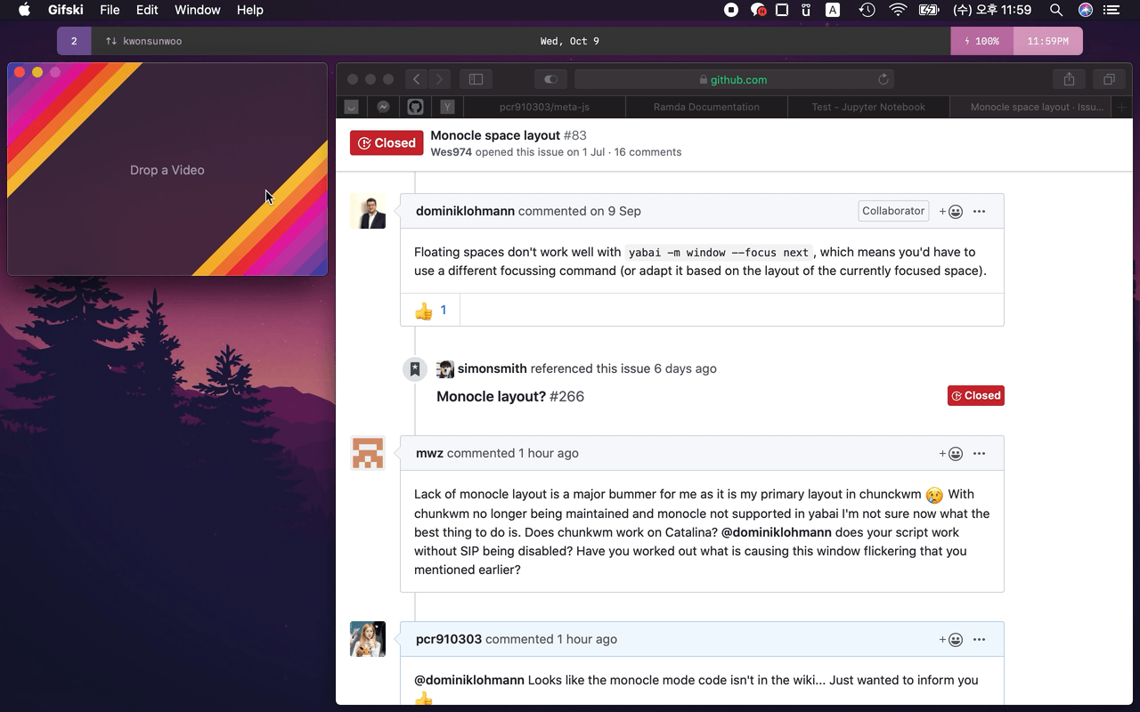This screenshot has height=712, width=1140.
Task: Click the github.com address field
Action: click(734, 79)
